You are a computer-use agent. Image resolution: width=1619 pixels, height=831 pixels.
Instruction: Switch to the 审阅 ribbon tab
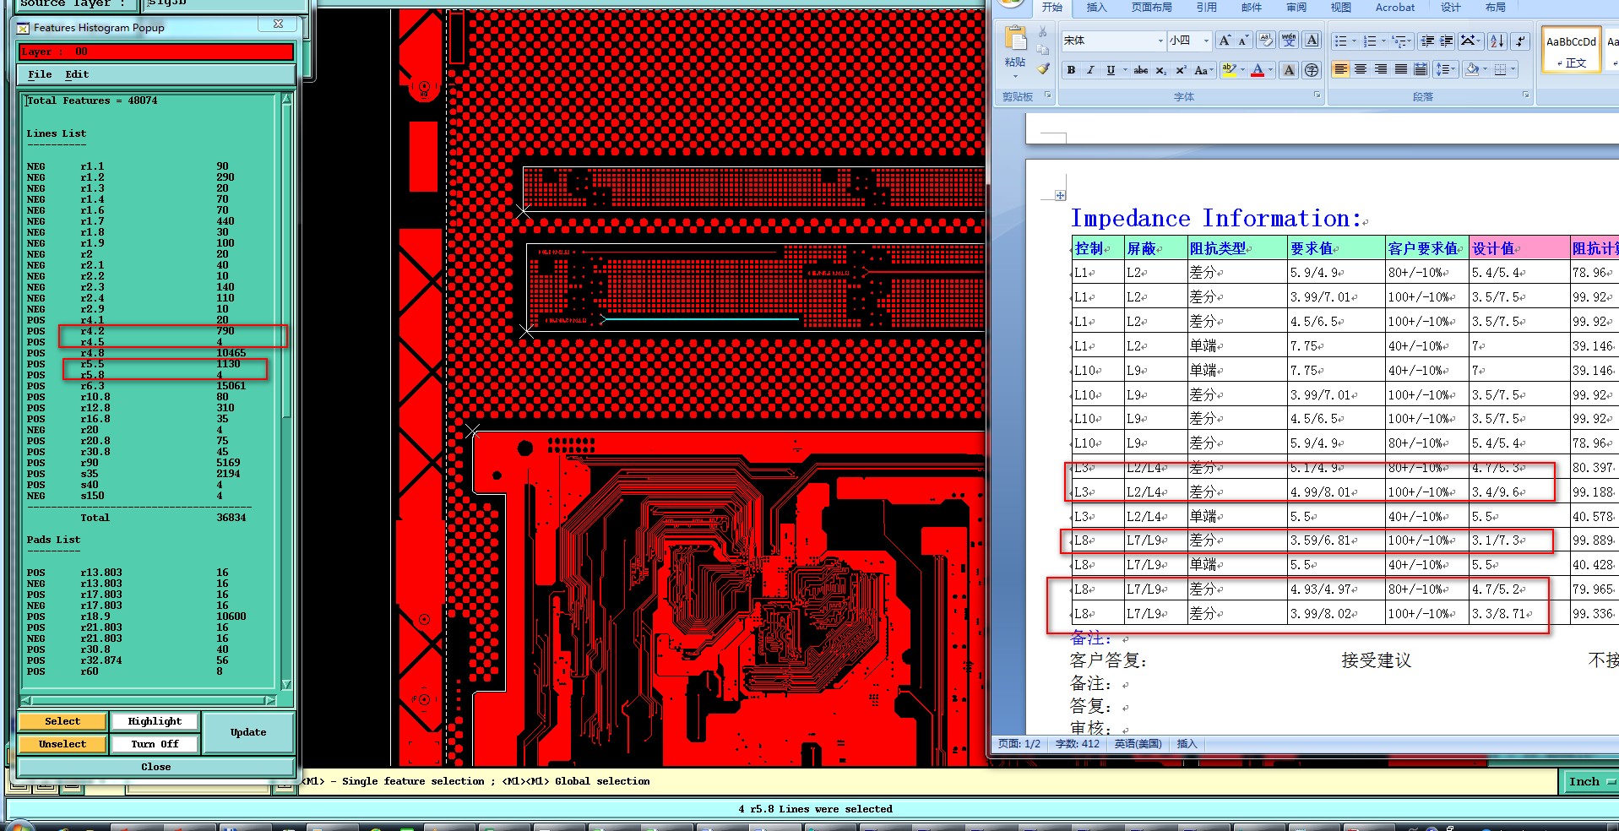coord(1296,8)
